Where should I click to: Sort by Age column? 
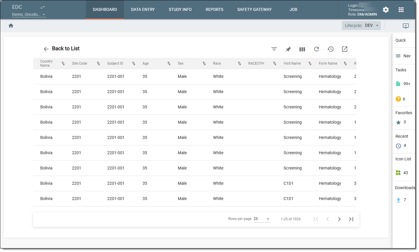[169, 63]
